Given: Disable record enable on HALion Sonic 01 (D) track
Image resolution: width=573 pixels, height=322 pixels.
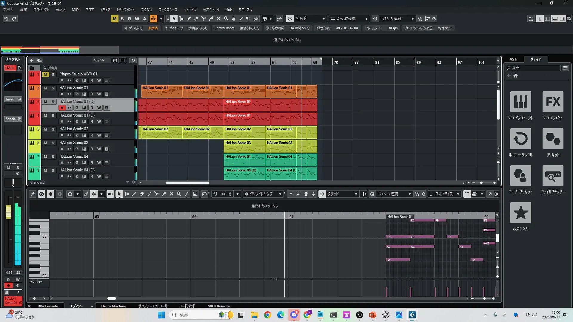Looking at the screenshot, I should [62, 108].
